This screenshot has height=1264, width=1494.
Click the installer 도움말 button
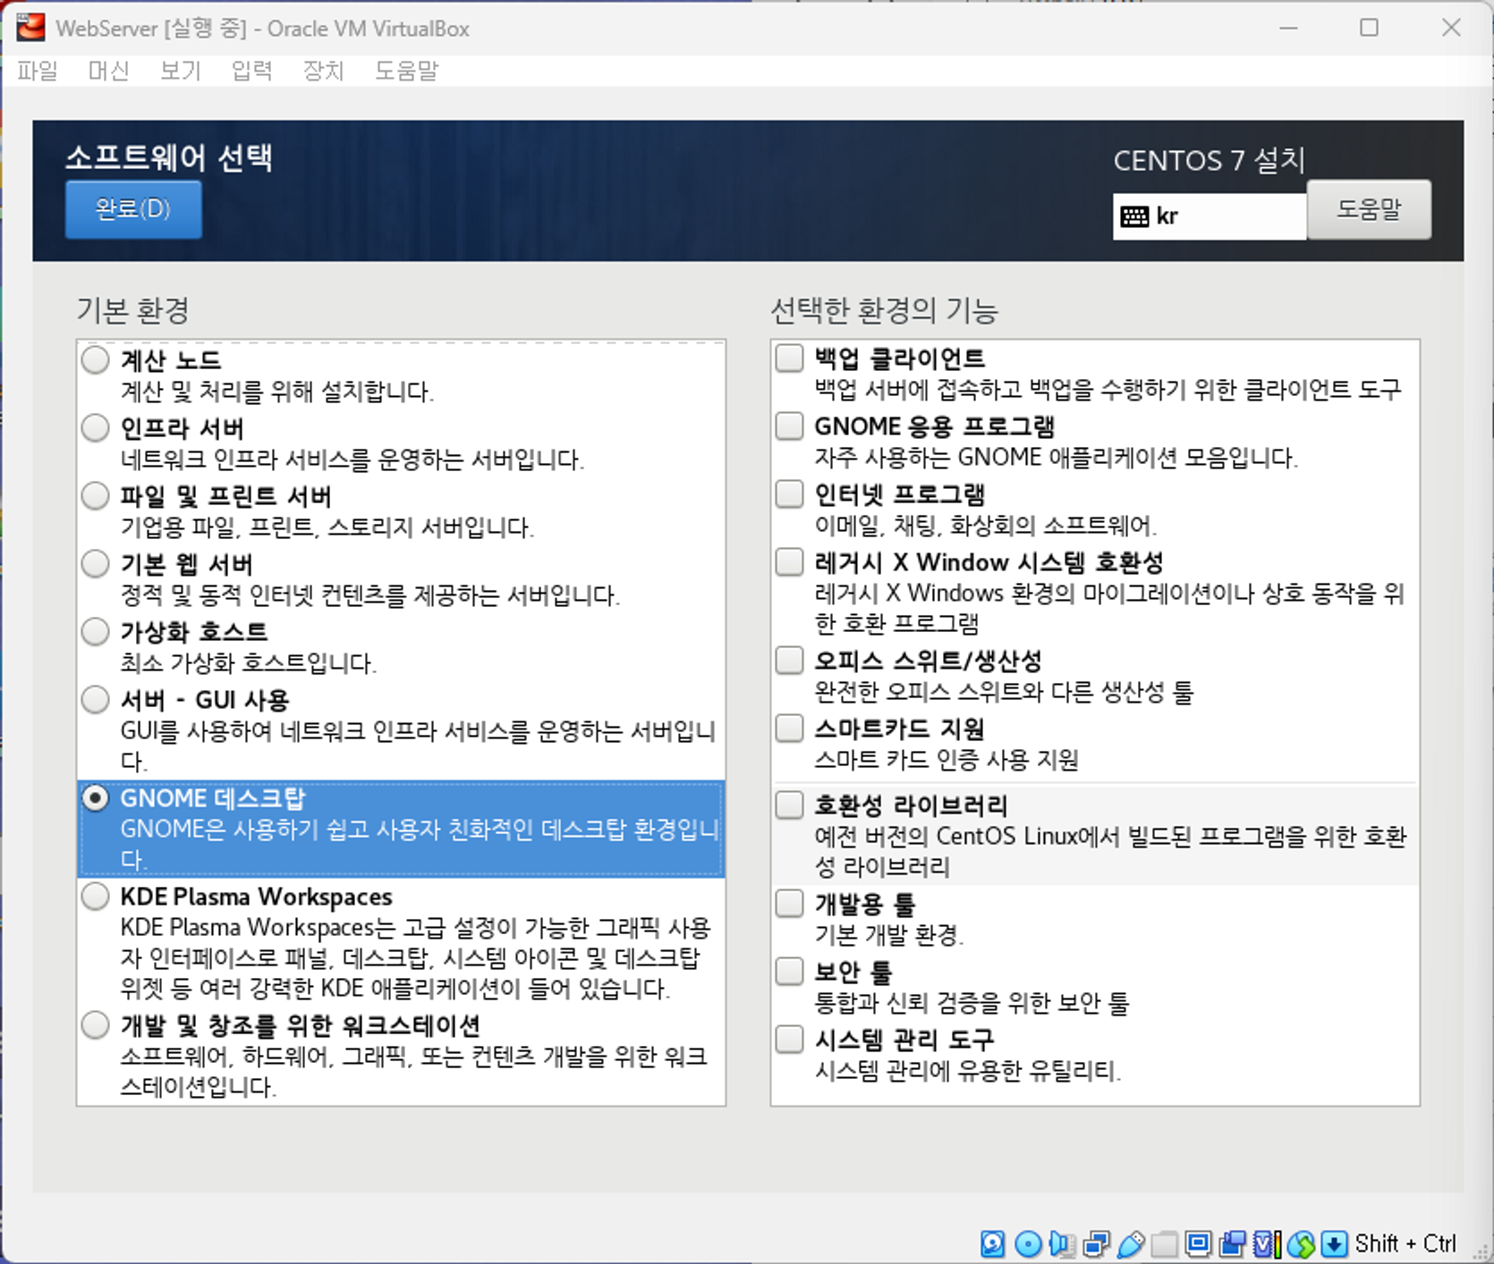[1369, 209]
